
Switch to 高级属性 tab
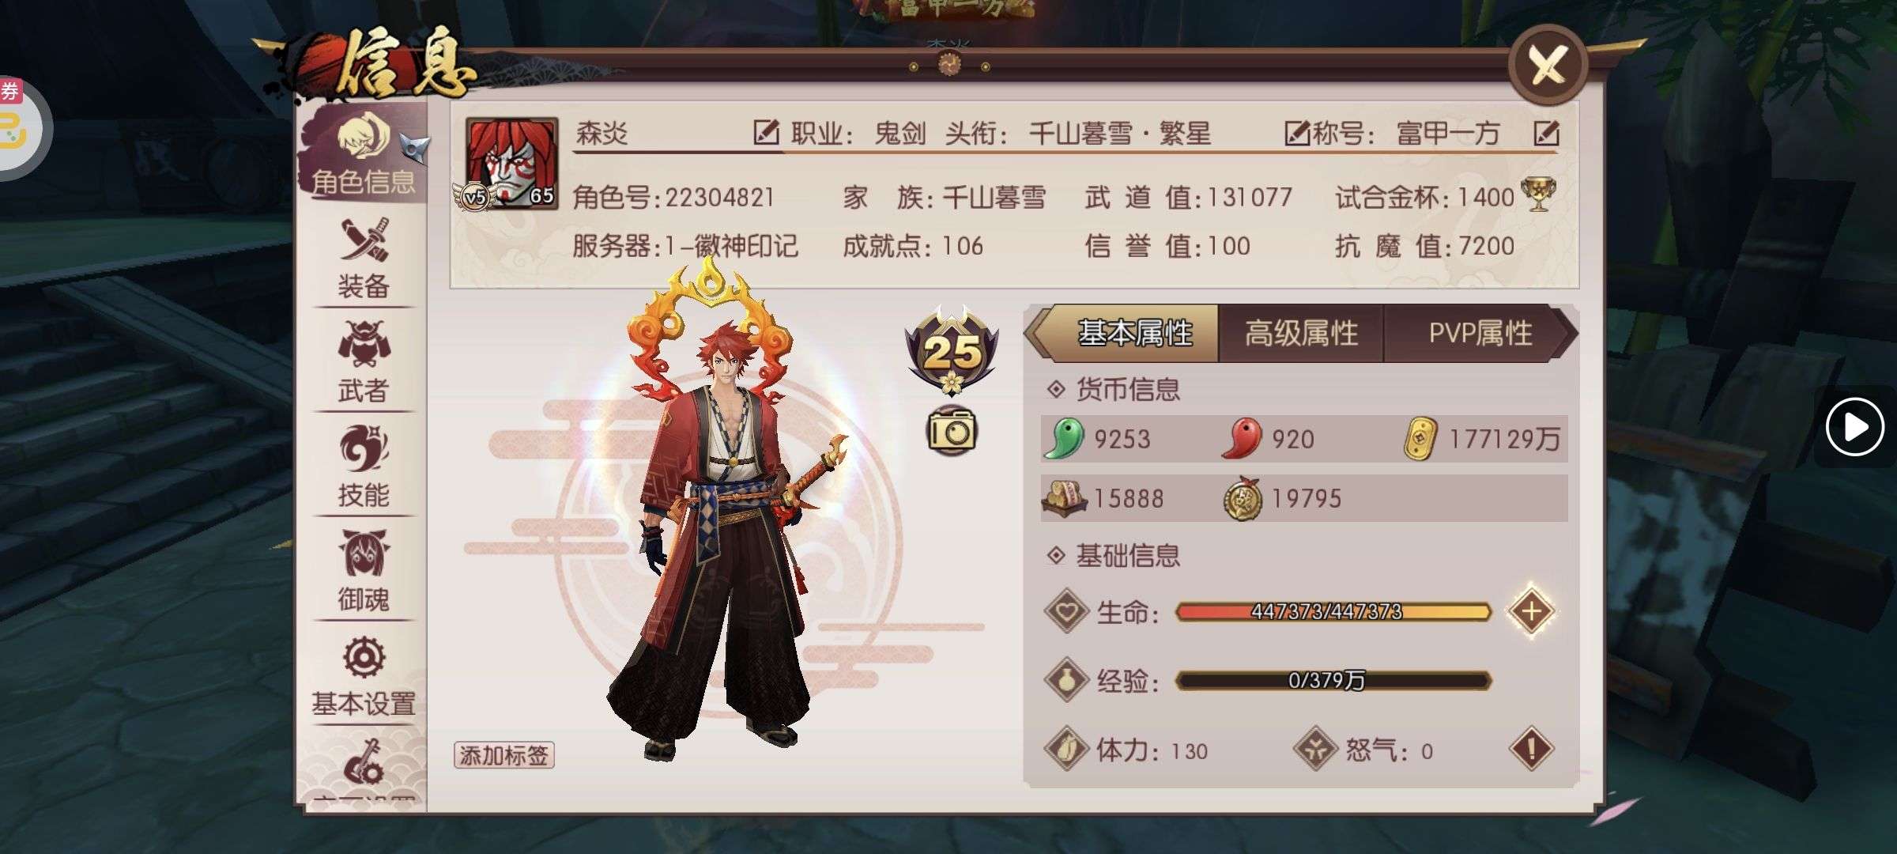click(x=1302, y=333)
